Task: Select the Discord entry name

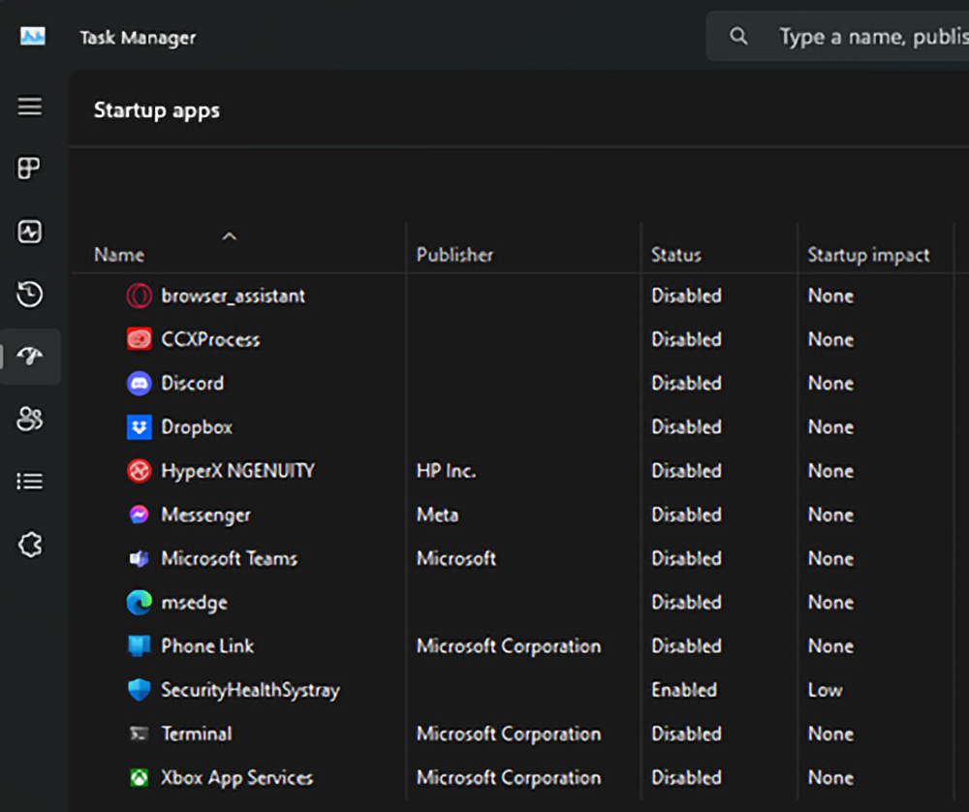Action: [192, 383]
